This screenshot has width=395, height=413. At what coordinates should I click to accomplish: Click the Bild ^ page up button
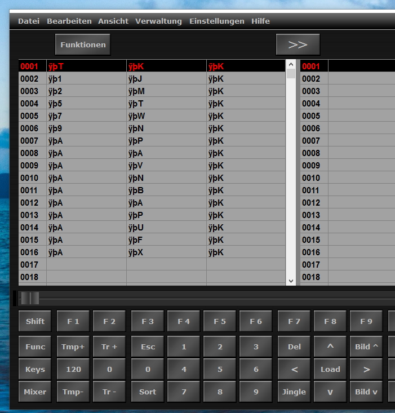click(x=366, y=347)
